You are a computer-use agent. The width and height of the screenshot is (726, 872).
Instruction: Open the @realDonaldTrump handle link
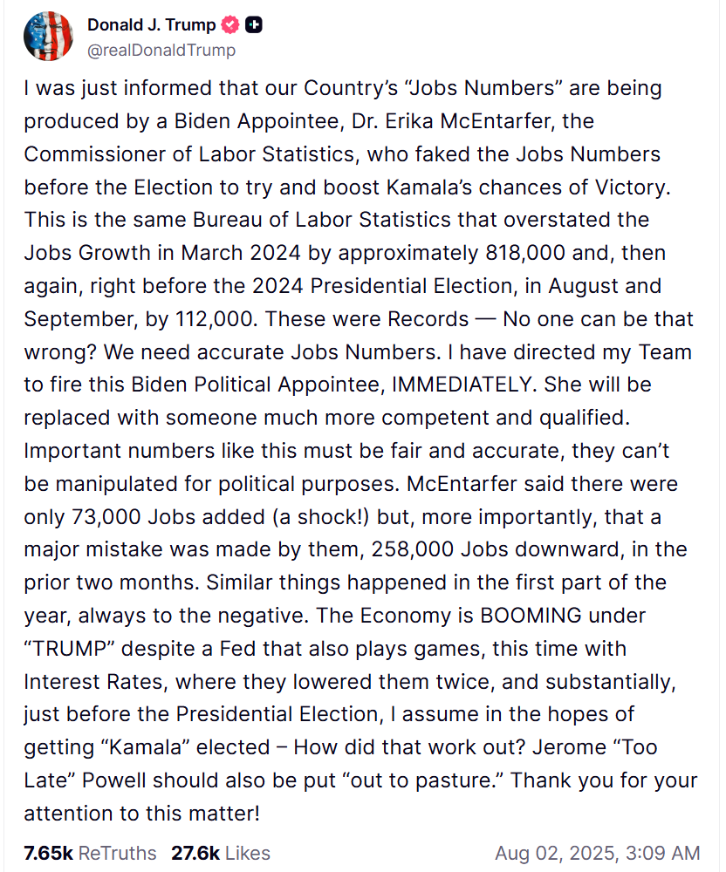pos(161,50)
